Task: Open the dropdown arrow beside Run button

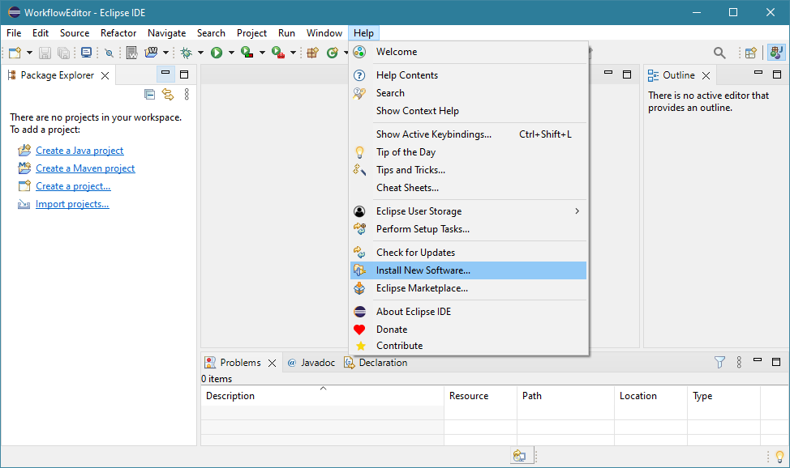Action: point(231,53)
